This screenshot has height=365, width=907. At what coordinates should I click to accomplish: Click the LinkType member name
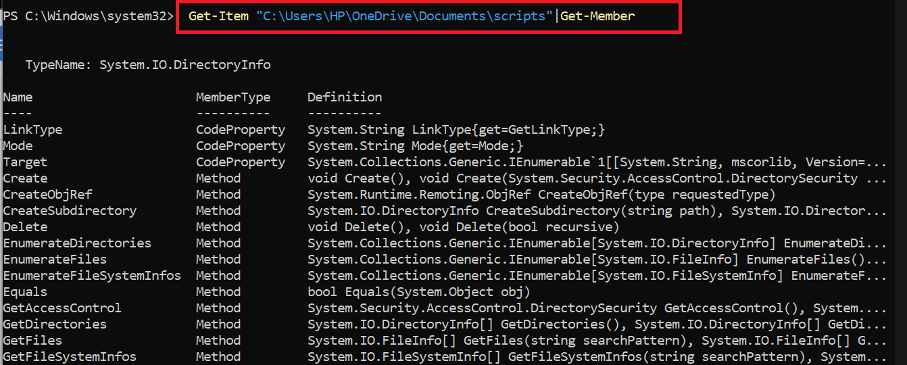(x=32, y=130)
